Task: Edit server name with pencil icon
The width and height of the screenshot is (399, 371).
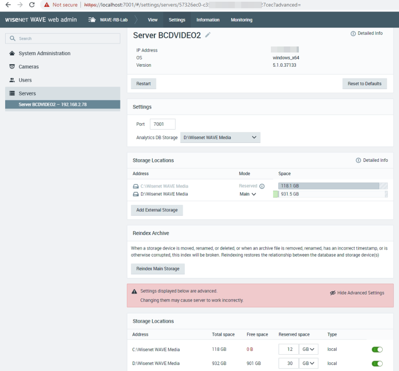Action: click(x=208, y=35)
